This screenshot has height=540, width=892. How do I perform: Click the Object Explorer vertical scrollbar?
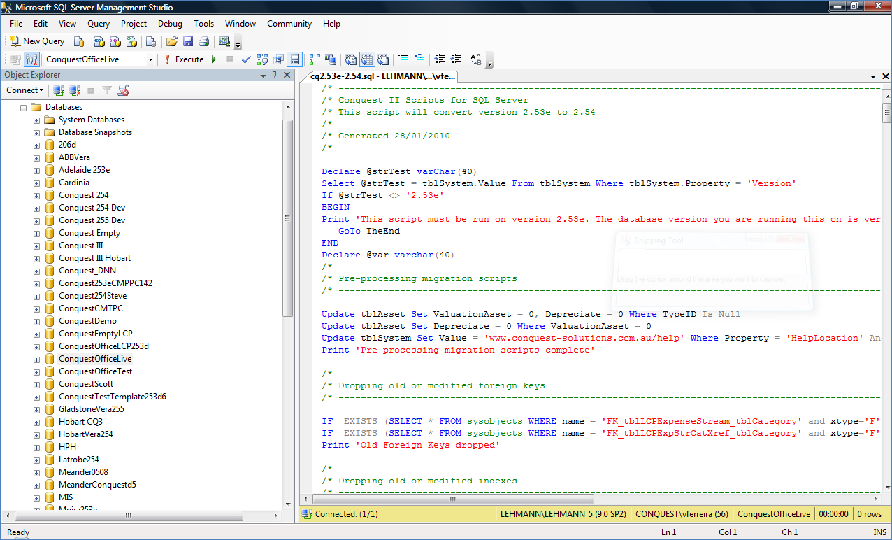click(x=287, y=218)
